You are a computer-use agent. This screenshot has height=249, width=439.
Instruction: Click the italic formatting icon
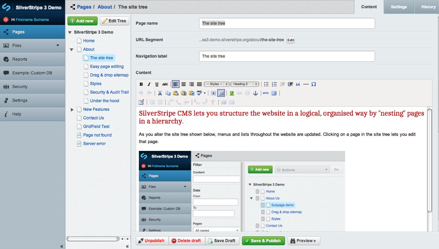coord(149,84)
